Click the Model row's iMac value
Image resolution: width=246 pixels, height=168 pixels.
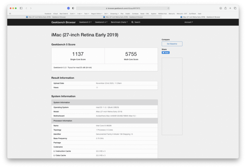[109, 112]
